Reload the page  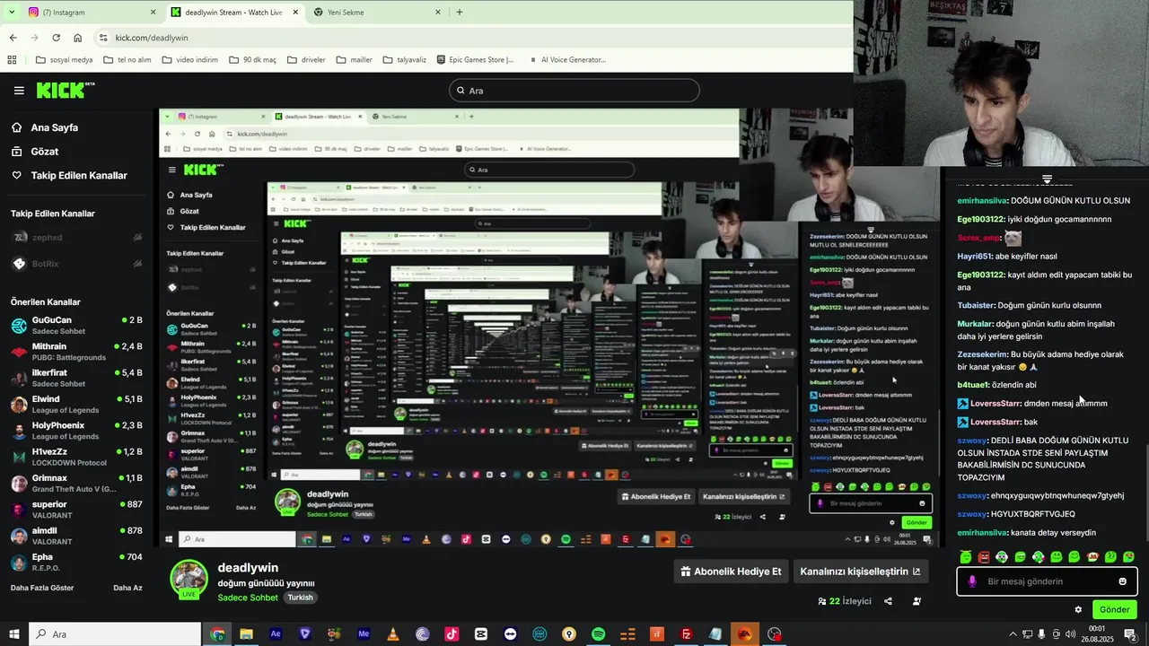[x=56, y=38]
